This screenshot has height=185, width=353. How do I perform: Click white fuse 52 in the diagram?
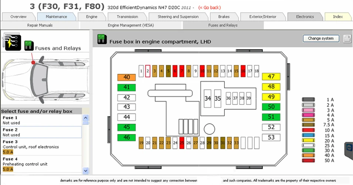click(271, 127)
